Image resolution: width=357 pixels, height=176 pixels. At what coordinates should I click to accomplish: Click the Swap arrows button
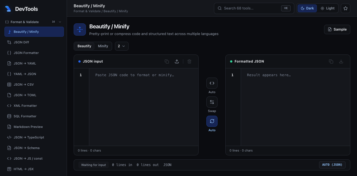pyautogui.click(x=212, y=102)
